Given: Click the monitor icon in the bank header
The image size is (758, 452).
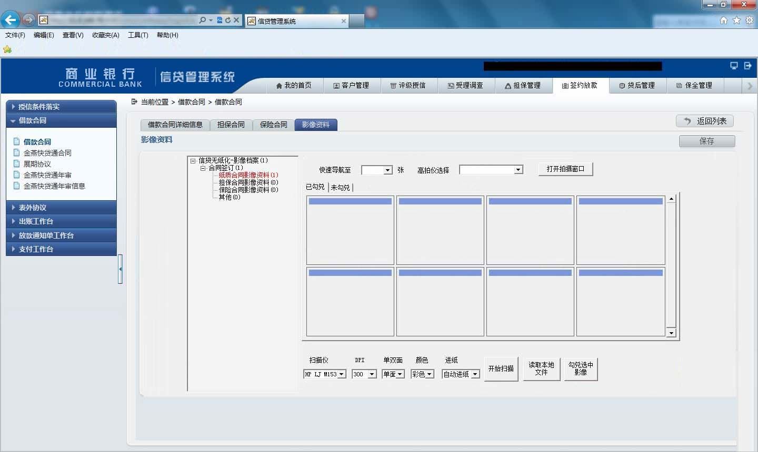Looking at the screenshot, I should coord(734,66).
